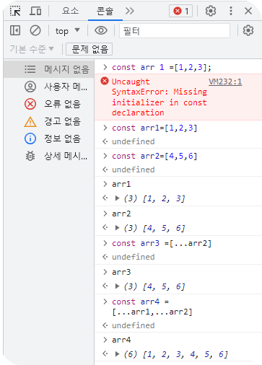The height and width of the screenshot is (365, 262).
Task: Open the top JavaScript context dropdown
Action: point(67,31)
